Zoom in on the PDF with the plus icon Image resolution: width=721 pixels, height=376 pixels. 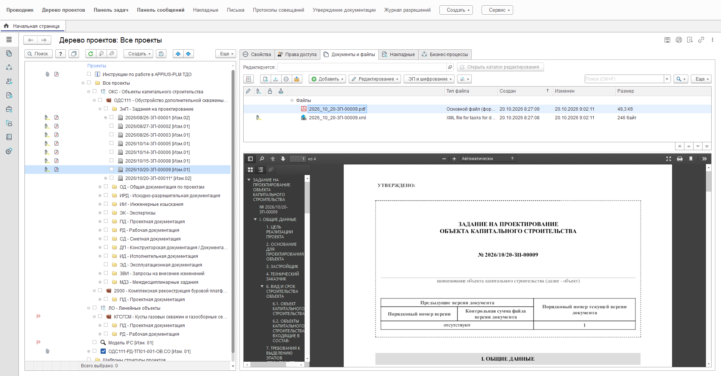coord(454,159)
